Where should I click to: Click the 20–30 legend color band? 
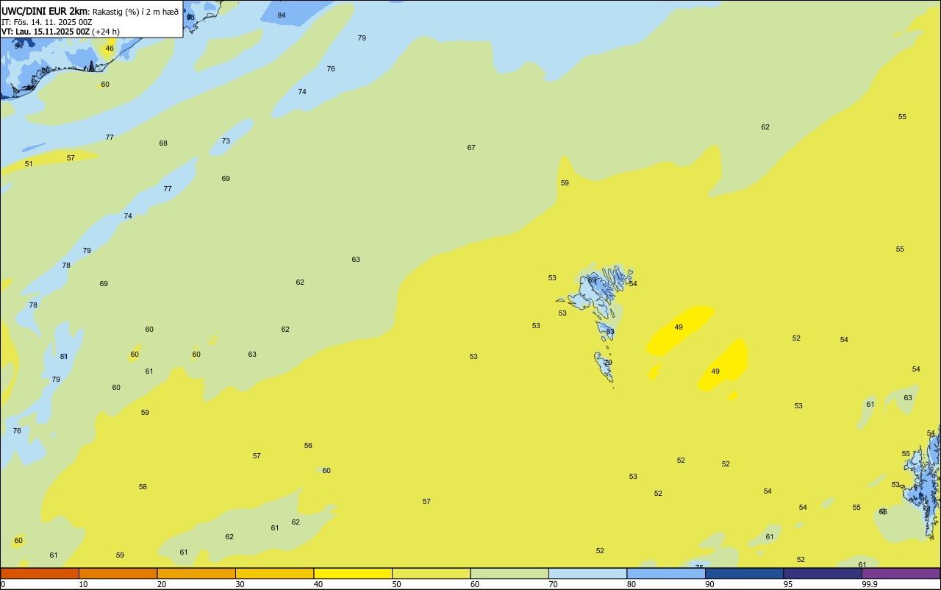pyautogui.click(x=196, y=573)
